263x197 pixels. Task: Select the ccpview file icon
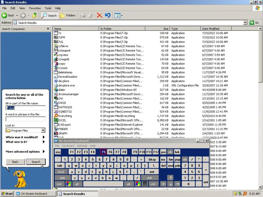pos(56,55)
